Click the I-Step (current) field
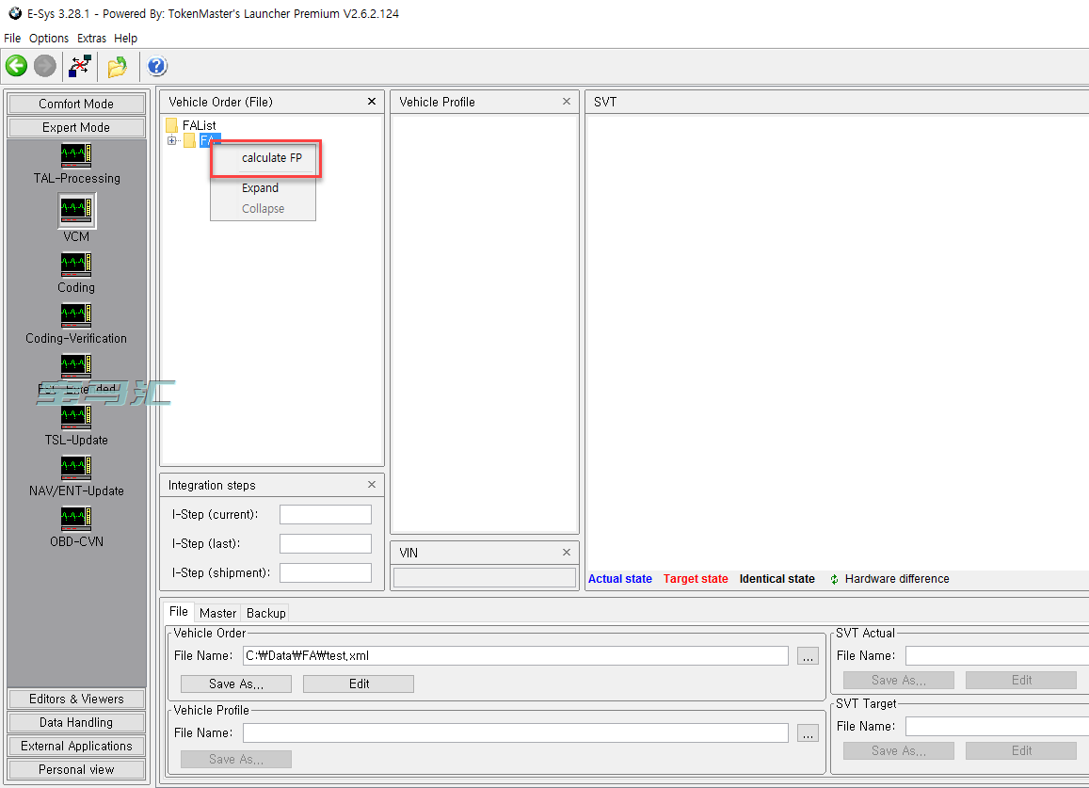Image resolution: width=1089 pixels, height=788 pixels. 326,514
